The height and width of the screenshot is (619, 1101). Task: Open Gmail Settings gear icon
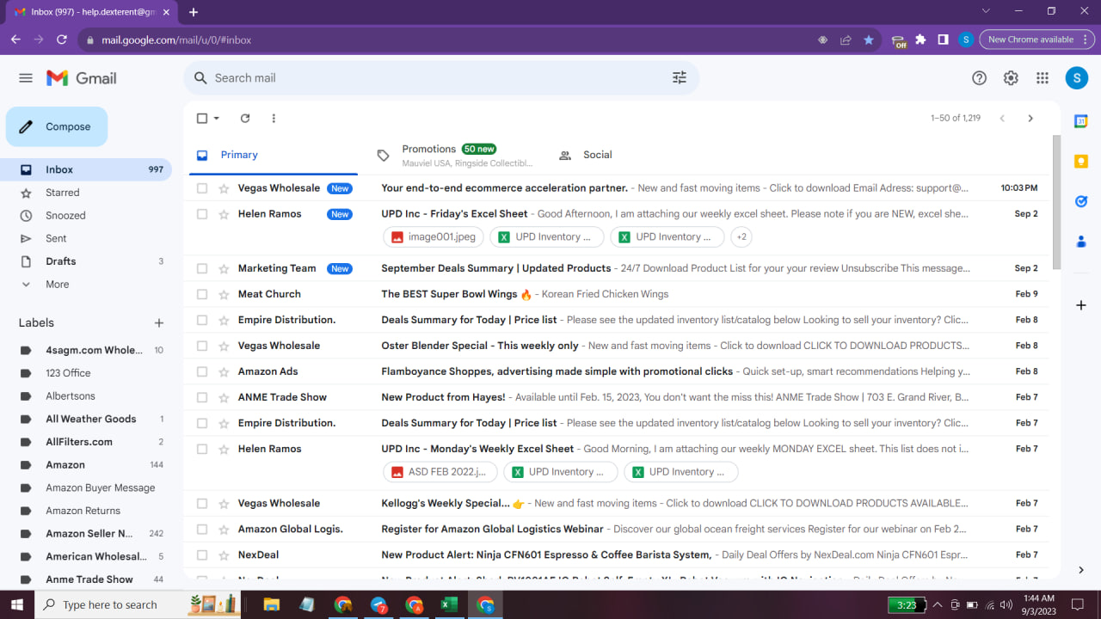pyautogui.click(x=1011, y=78)
